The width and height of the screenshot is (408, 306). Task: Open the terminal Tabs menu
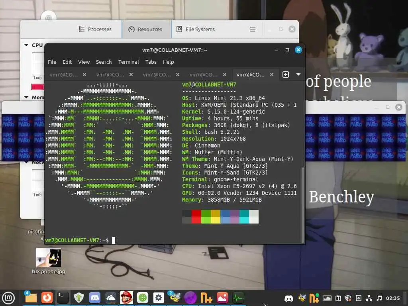[x=151, y=62]
